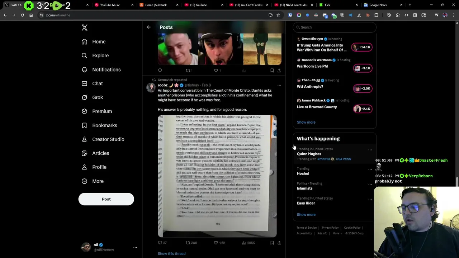
Task: Open Cookie Policy footer link
Action: [352, 228]
